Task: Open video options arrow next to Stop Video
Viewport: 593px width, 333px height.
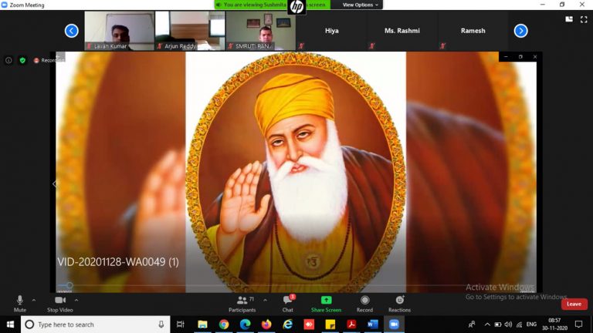Action: coord(76,301)
